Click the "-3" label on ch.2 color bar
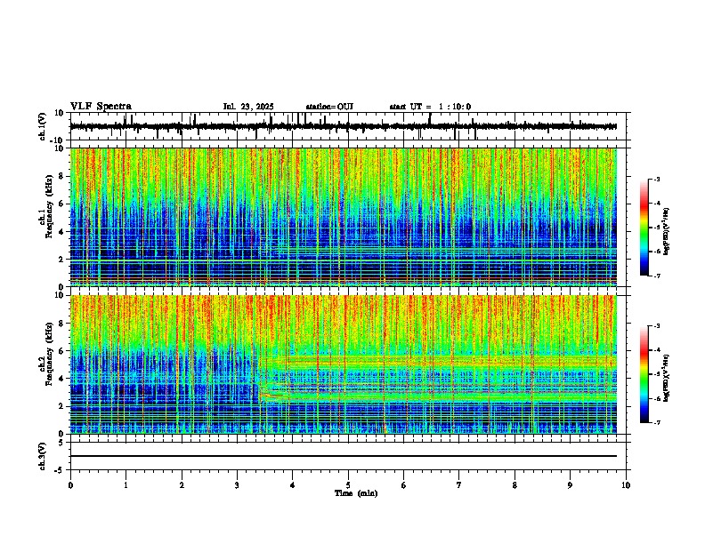 pyautogui.click(x=657, y=326)
